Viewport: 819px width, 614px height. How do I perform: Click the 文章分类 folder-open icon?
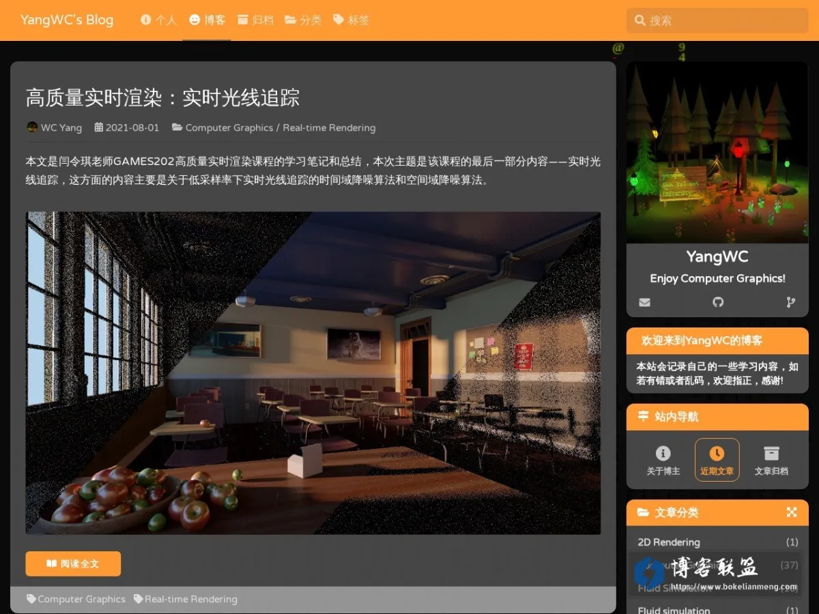click(x=643, y=512)
